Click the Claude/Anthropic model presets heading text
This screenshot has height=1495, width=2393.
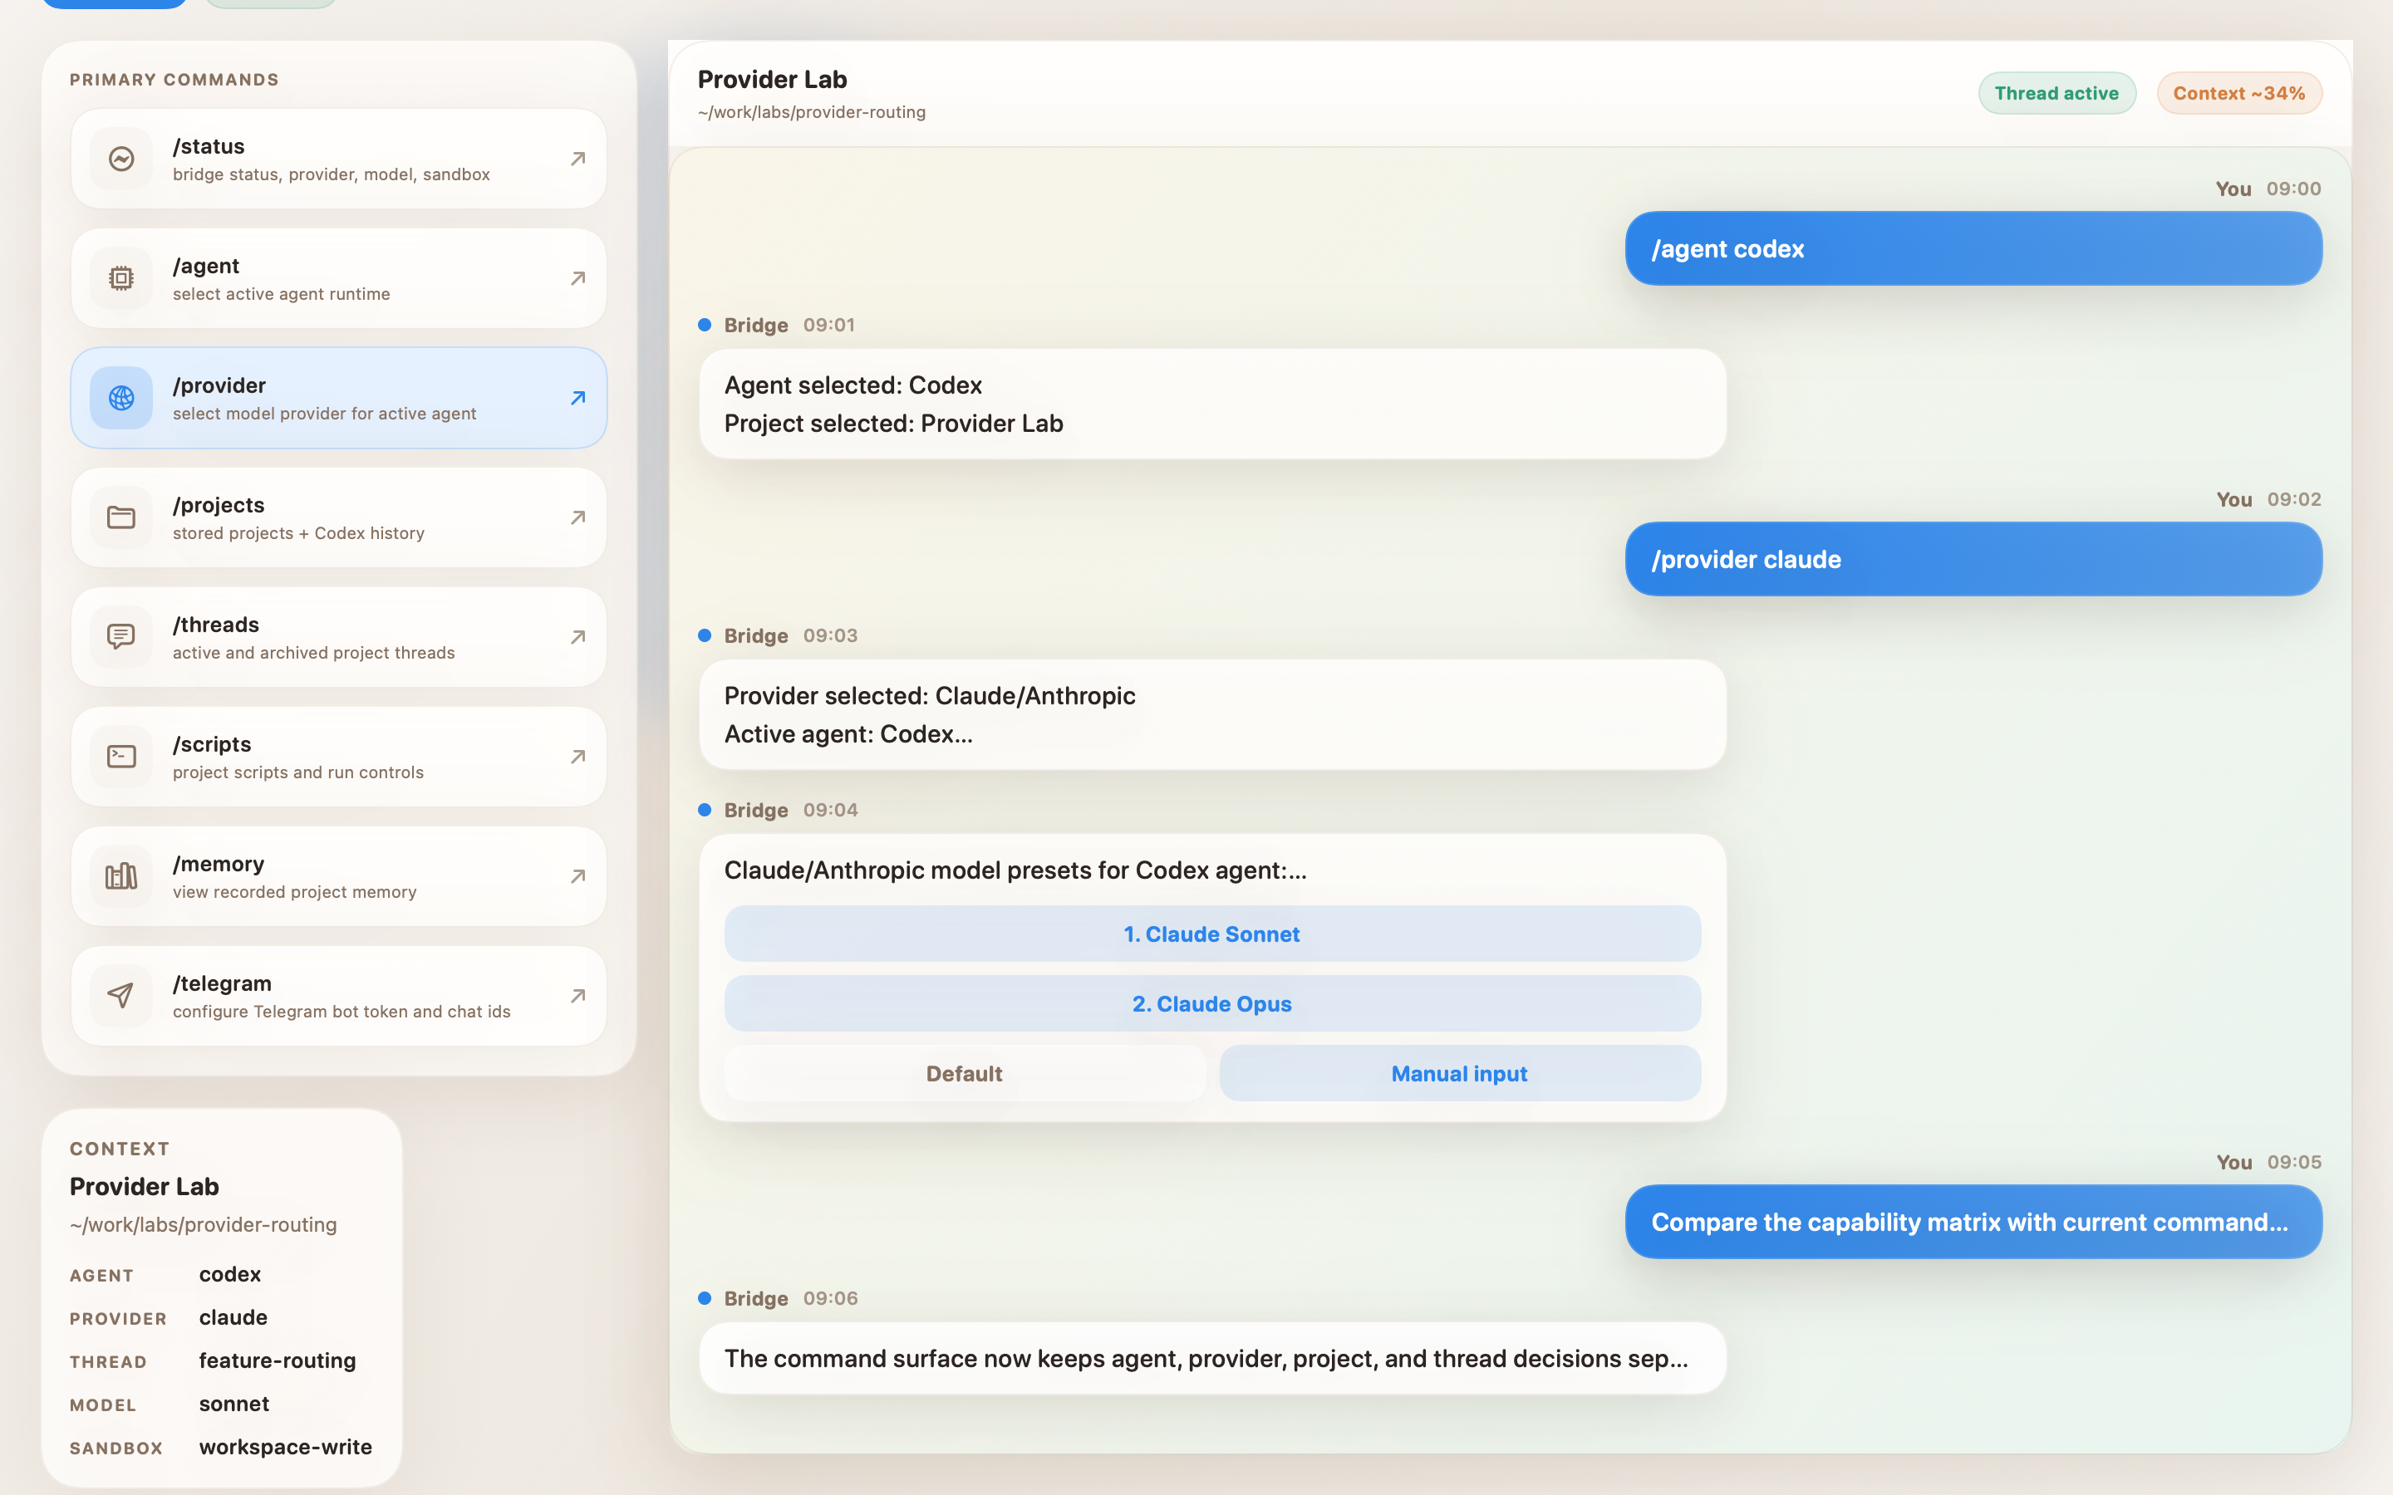coord(1015,870)
